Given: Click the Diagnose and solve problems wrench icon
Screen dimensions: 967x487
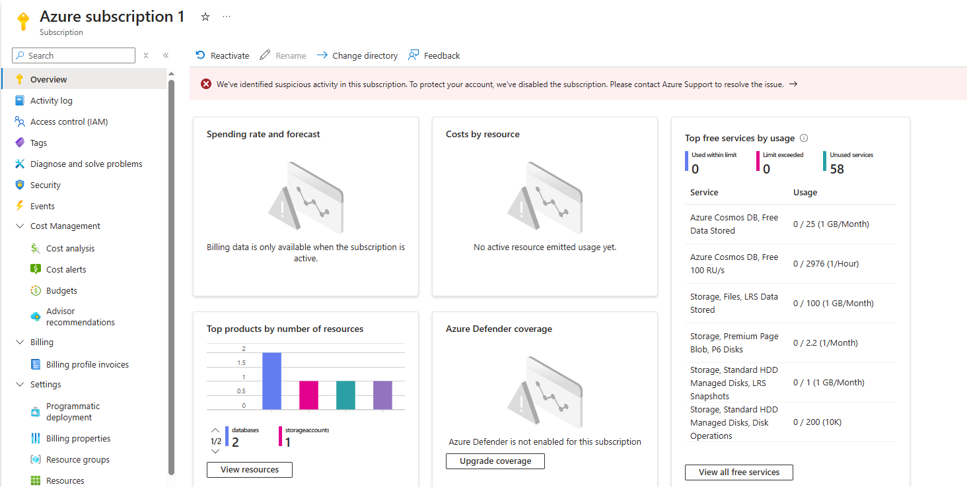Looking at the screenshot, I should (19, 164).
